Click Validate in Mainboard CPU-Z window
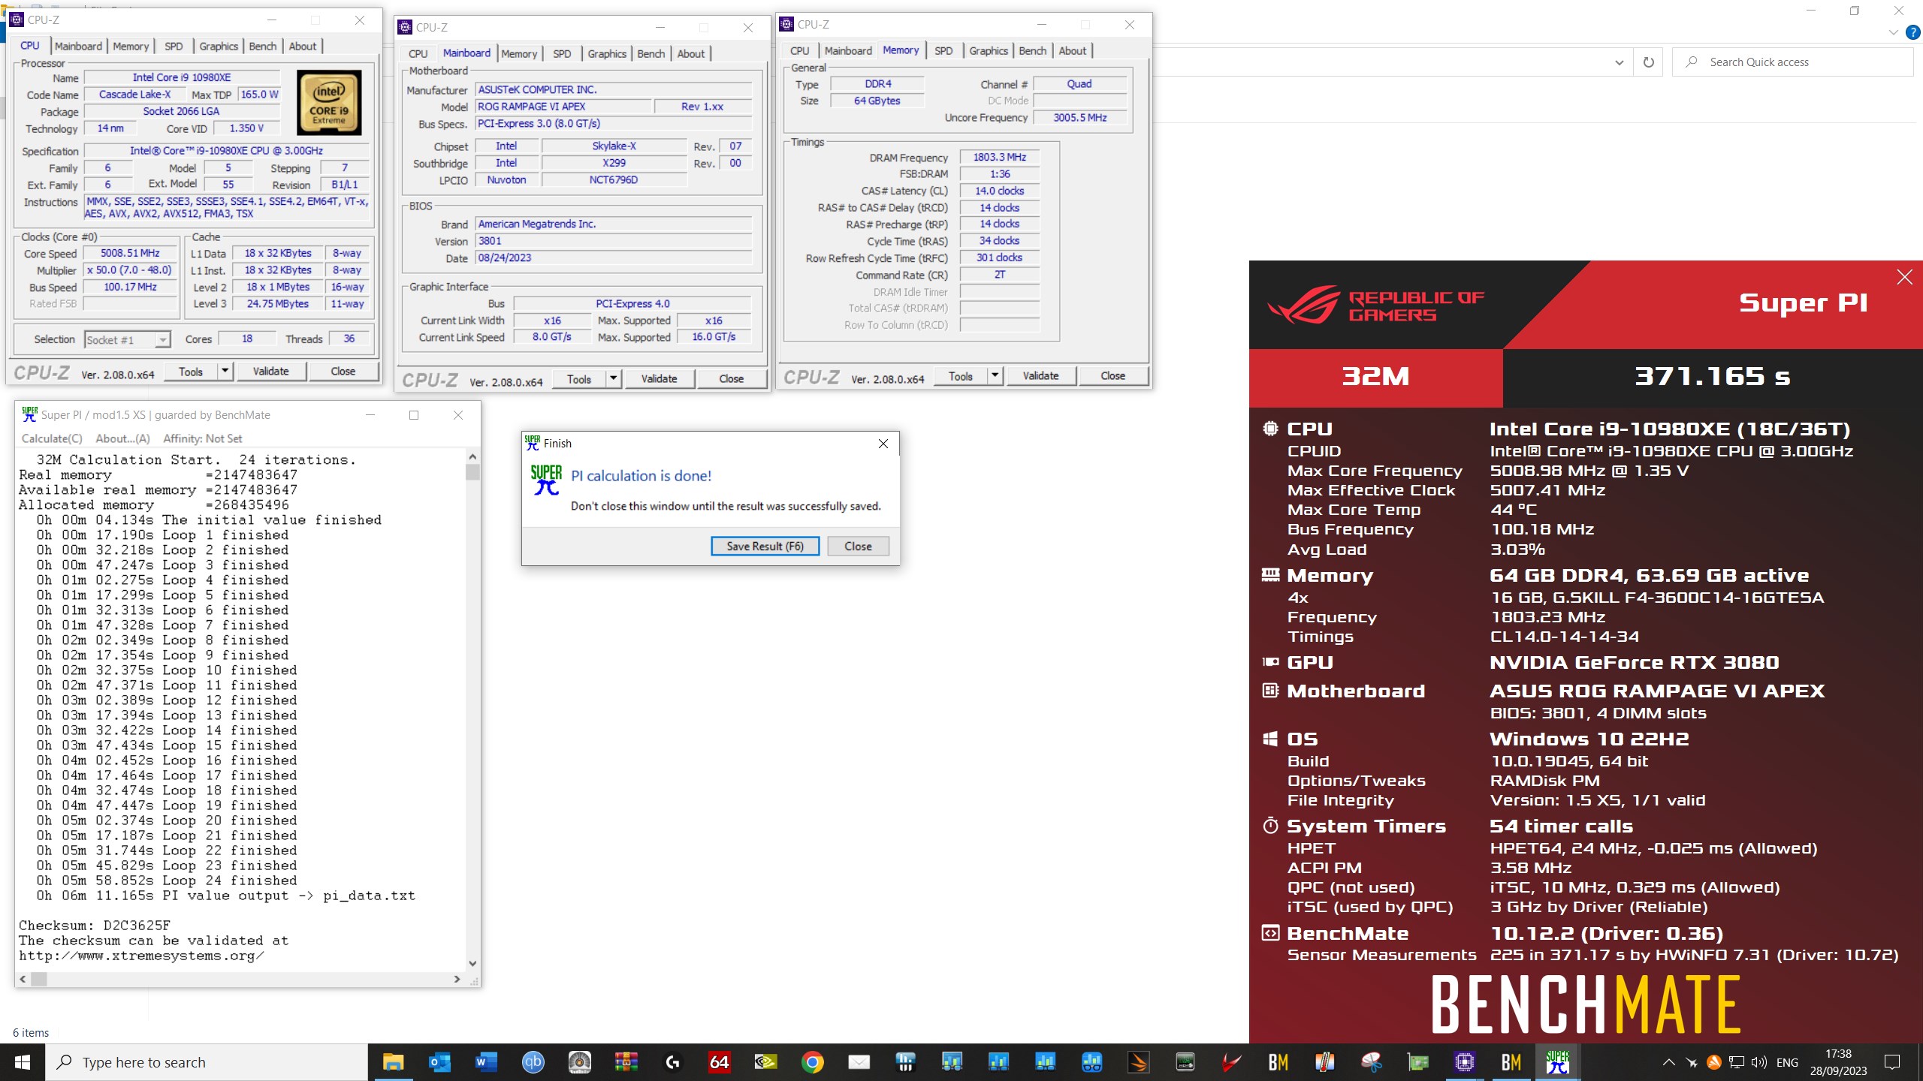This screenshot has width=1923, height=1081. click(659, 378)
